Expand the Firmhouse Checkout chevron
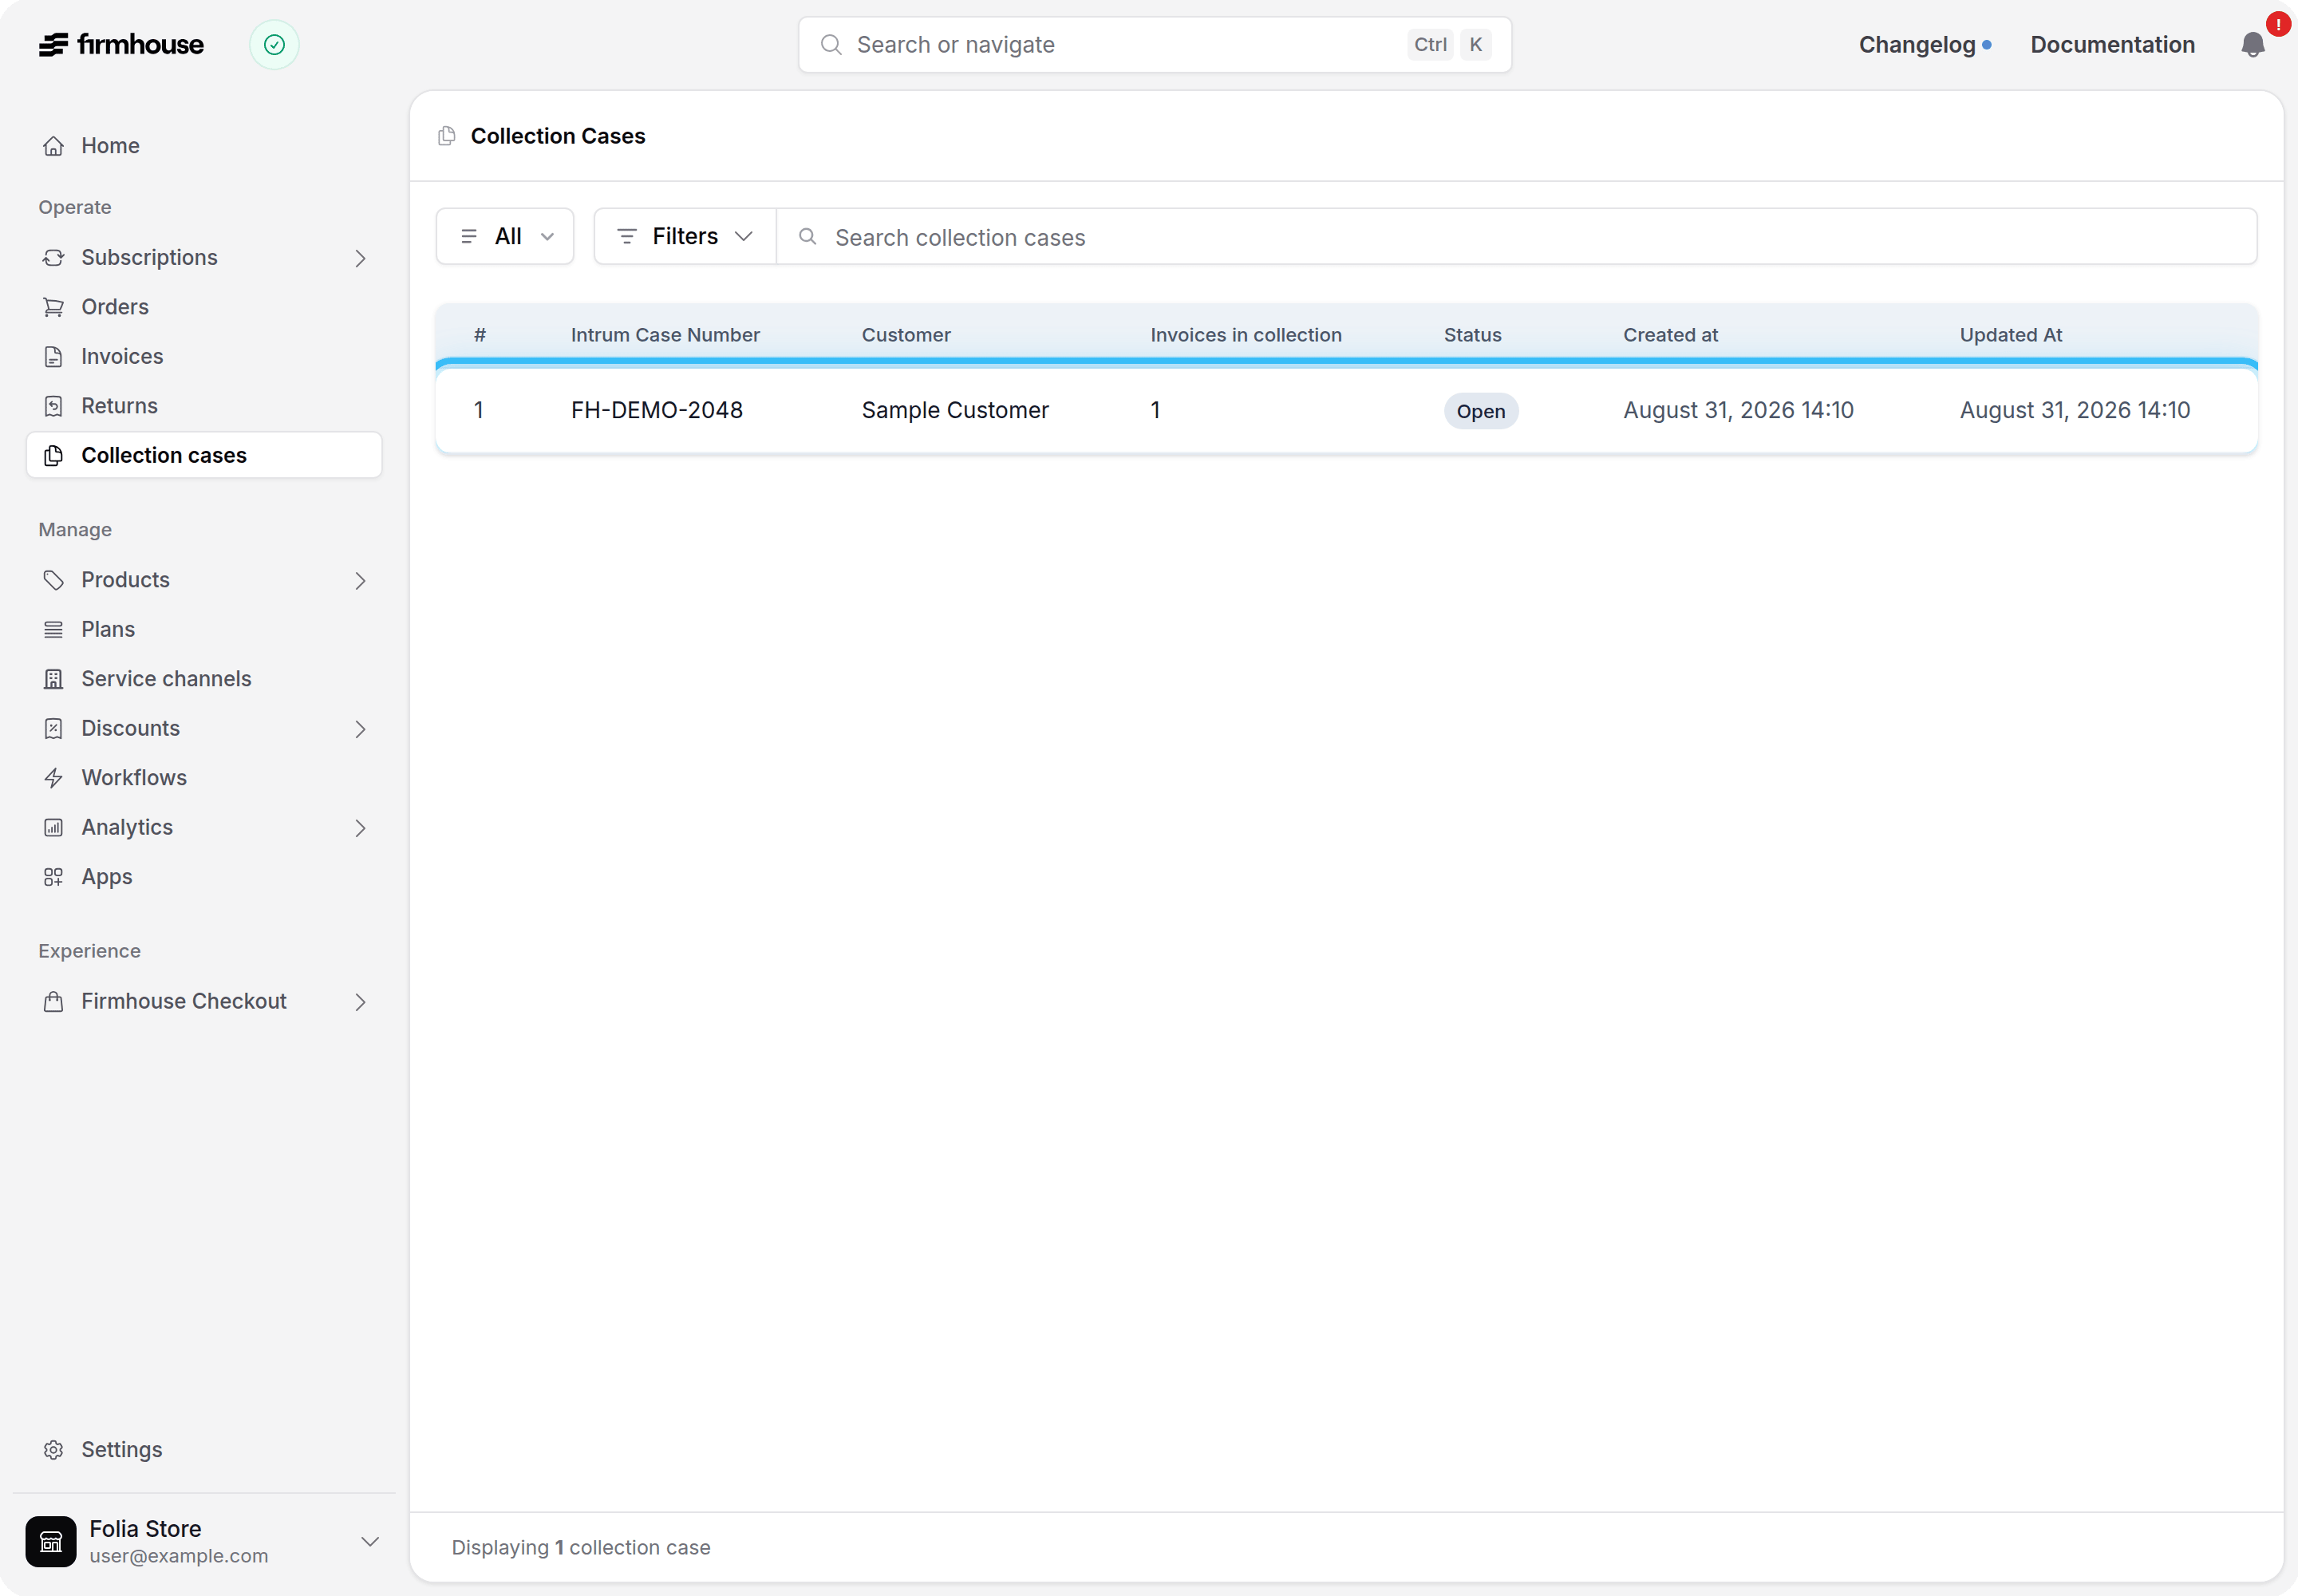The height and width of the screenshot is (1596, 2298). (x=361, y=1002)
